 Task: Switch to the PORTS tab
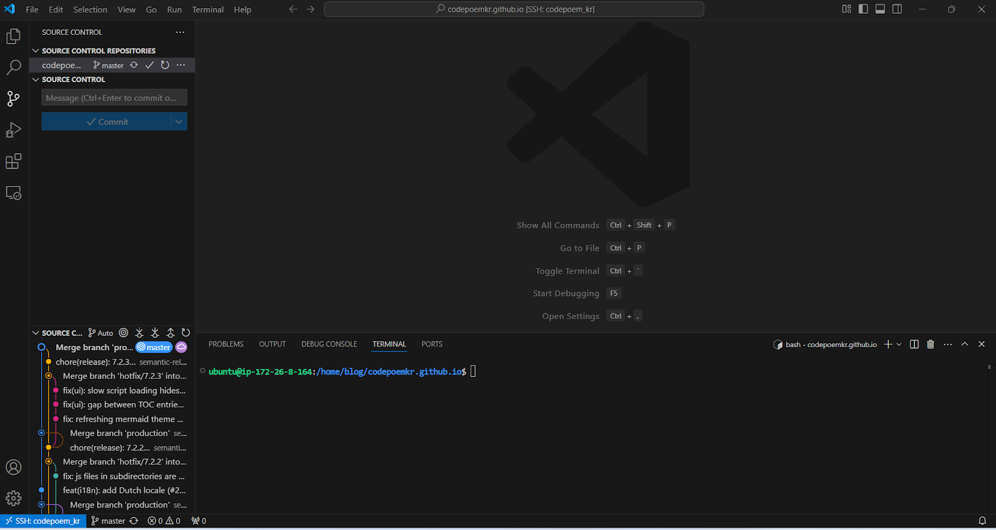(x=432, y=344)
